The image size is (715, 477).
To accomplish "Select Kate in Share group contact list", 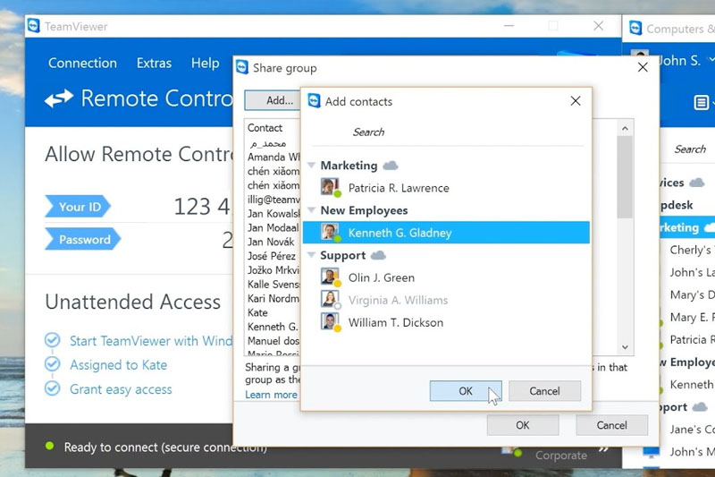I will 257,312.
